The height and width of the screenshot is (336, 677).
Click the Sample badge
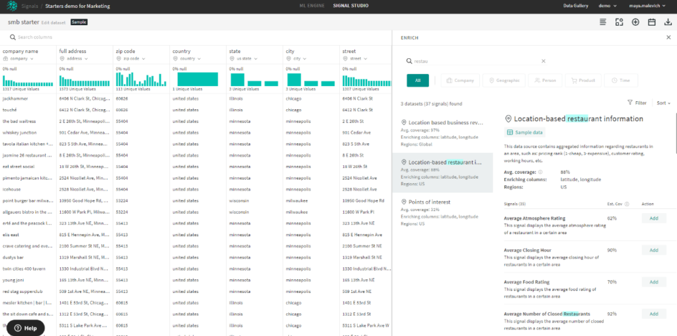(x=79, y=22)
